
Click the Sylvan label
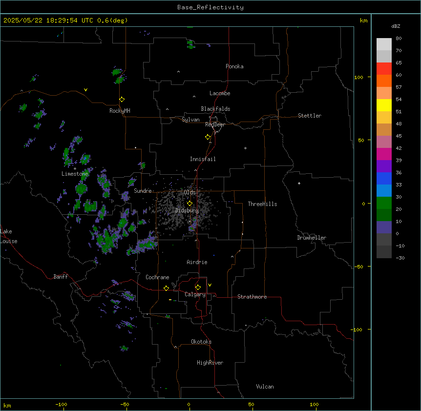pyautogui.click(x=190, y=120)
